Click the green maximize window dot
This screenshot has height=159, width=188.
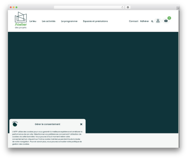[17, 7]
